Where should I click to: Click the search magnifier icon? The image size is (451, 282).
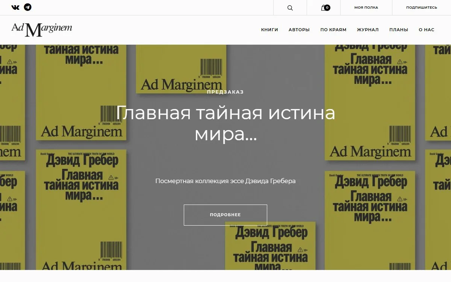pyautogui.click(x=290, y=8)
